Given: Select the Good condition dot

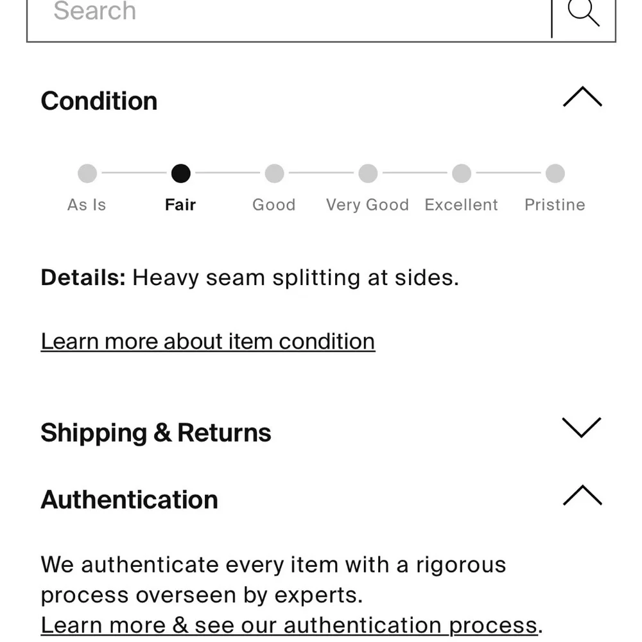Looking at the screenshot, I should 274,173.
